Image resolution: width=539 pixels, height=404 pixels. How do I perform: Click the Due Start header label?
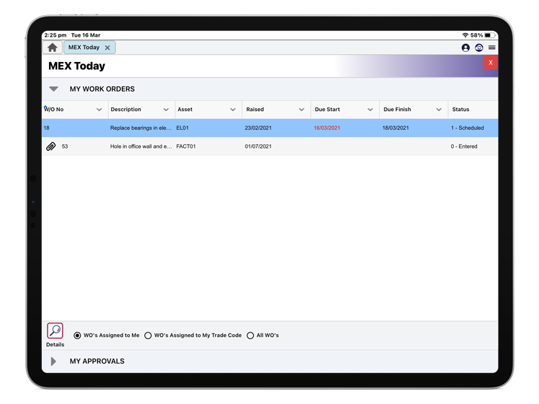[328, 110]
